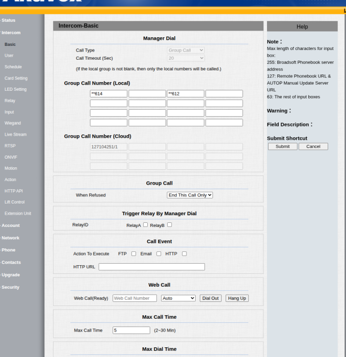Check the FTP action checkbox

click(x=134, y=253)
